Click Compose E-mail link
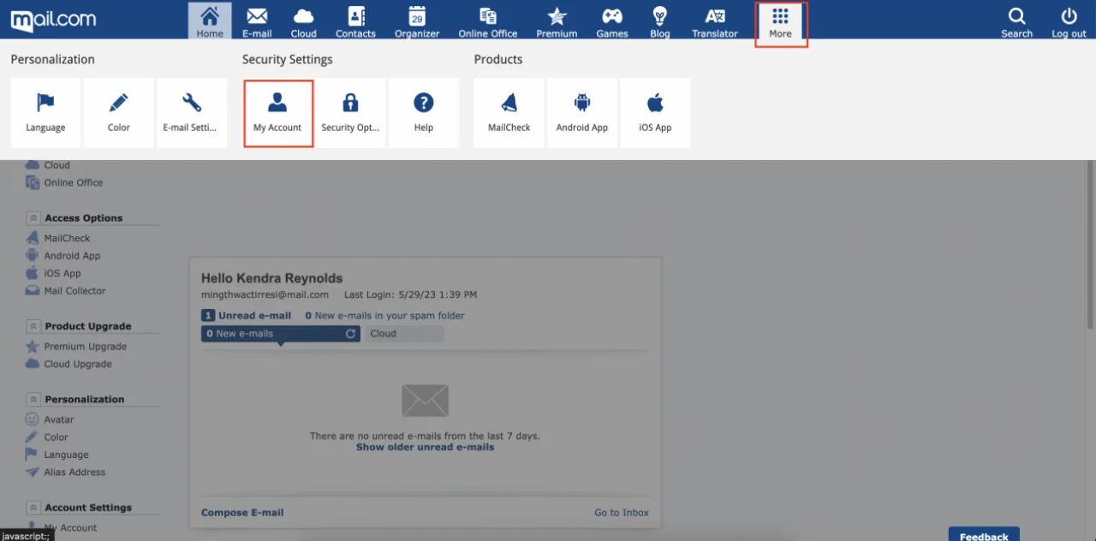This screenshot has width=1096, height=541. pos(242,513)
